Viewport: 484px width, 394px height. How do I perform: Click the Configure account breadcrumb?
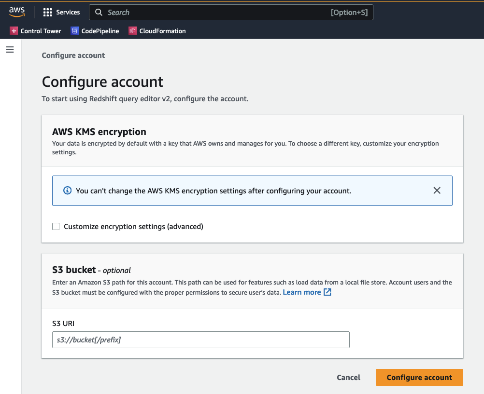pyautogui.click(x=73, y=55)
